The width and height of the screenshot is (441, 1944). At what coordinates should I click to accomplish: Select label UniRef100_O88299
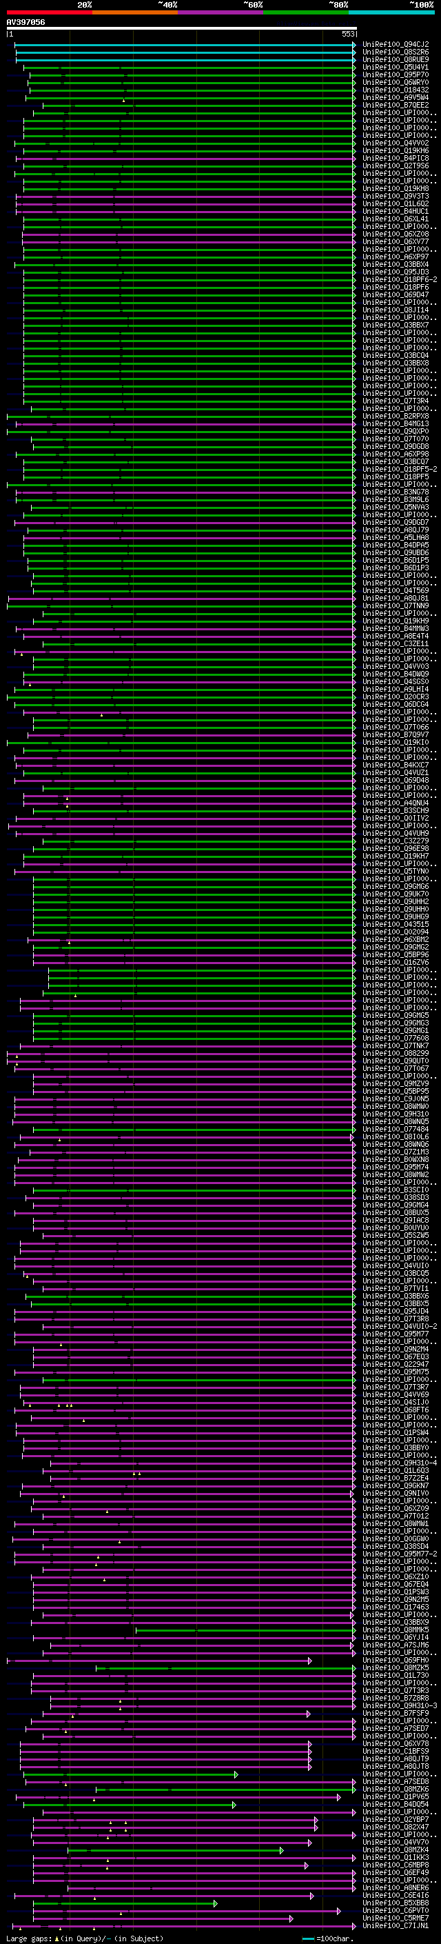coord(396,1054)
